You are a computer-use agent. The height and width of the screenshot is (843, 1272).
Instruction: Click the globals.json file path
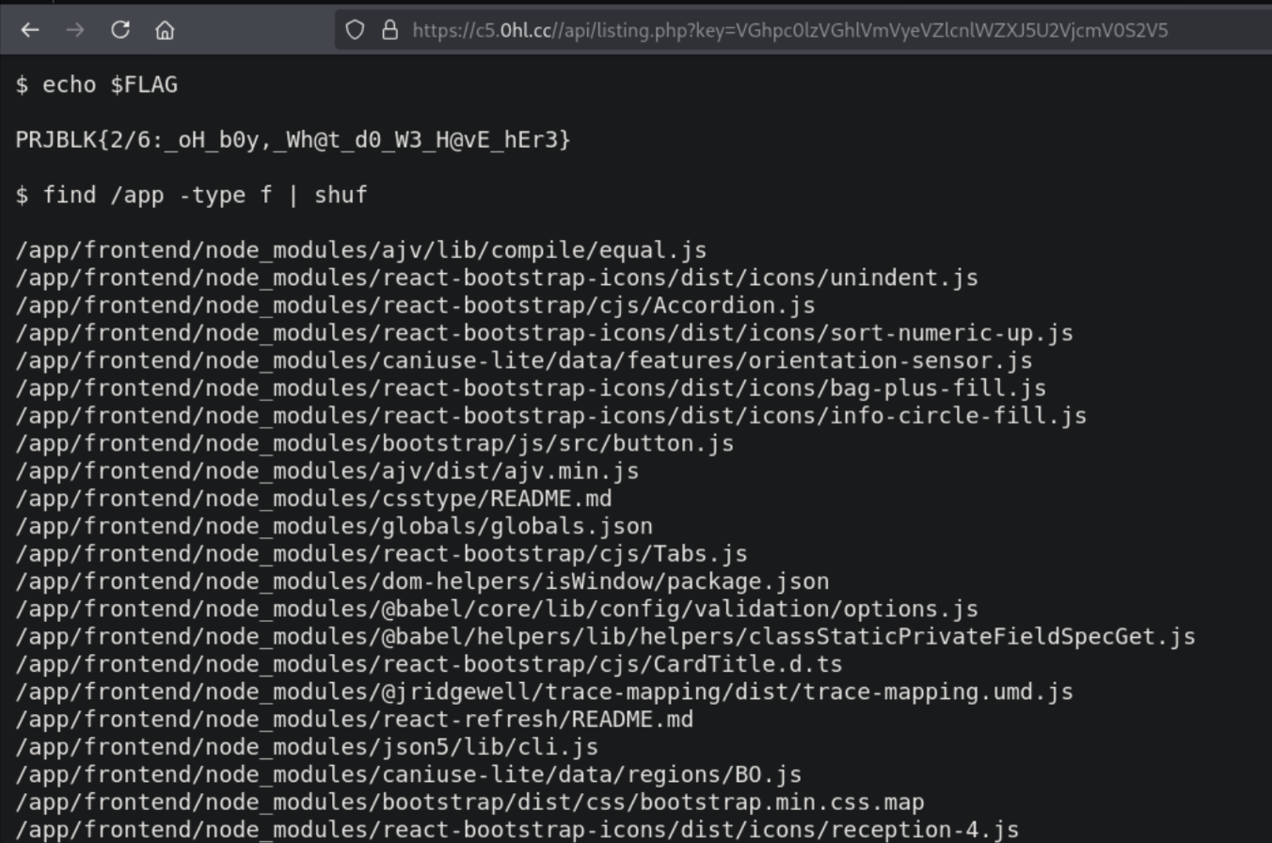coord(334,526)
